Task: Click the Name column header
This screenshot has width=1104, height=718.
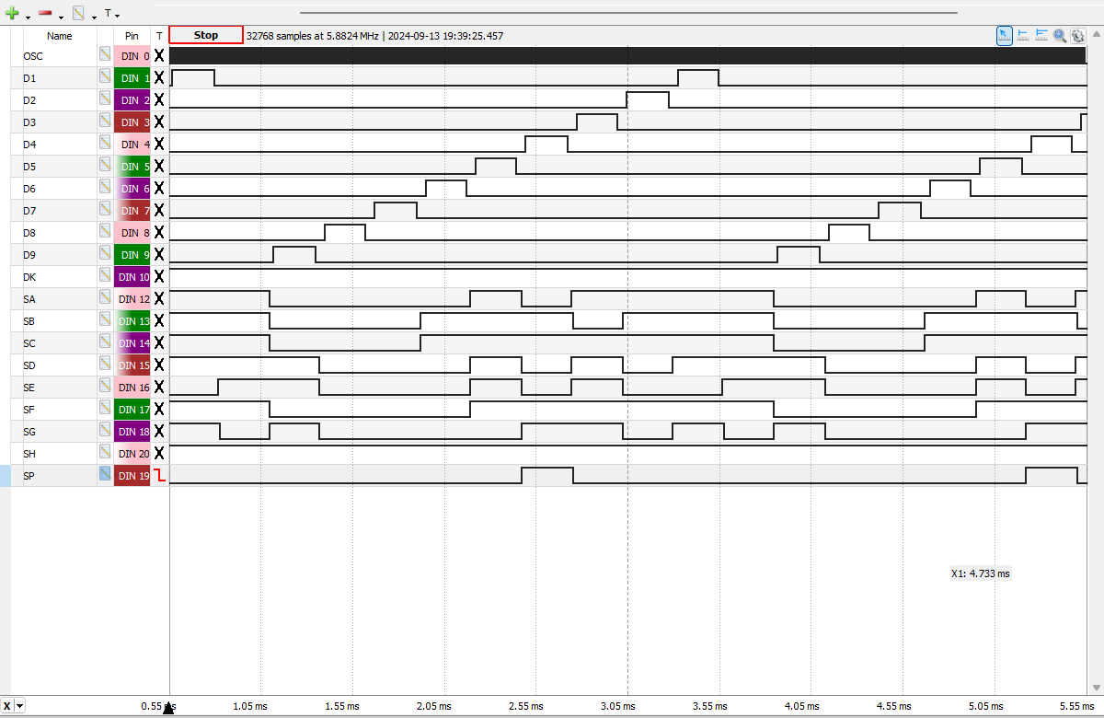Action: (x=59, y=36)
